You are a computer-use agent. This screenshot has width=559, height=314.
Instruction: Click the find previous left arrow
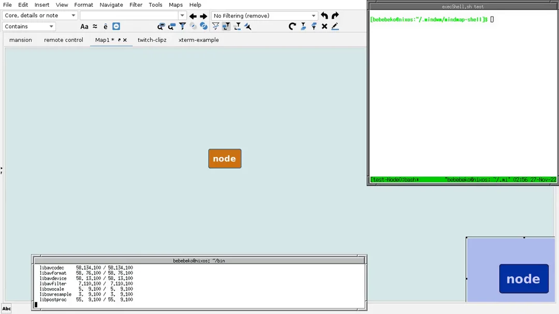click(x=193, y=16)
